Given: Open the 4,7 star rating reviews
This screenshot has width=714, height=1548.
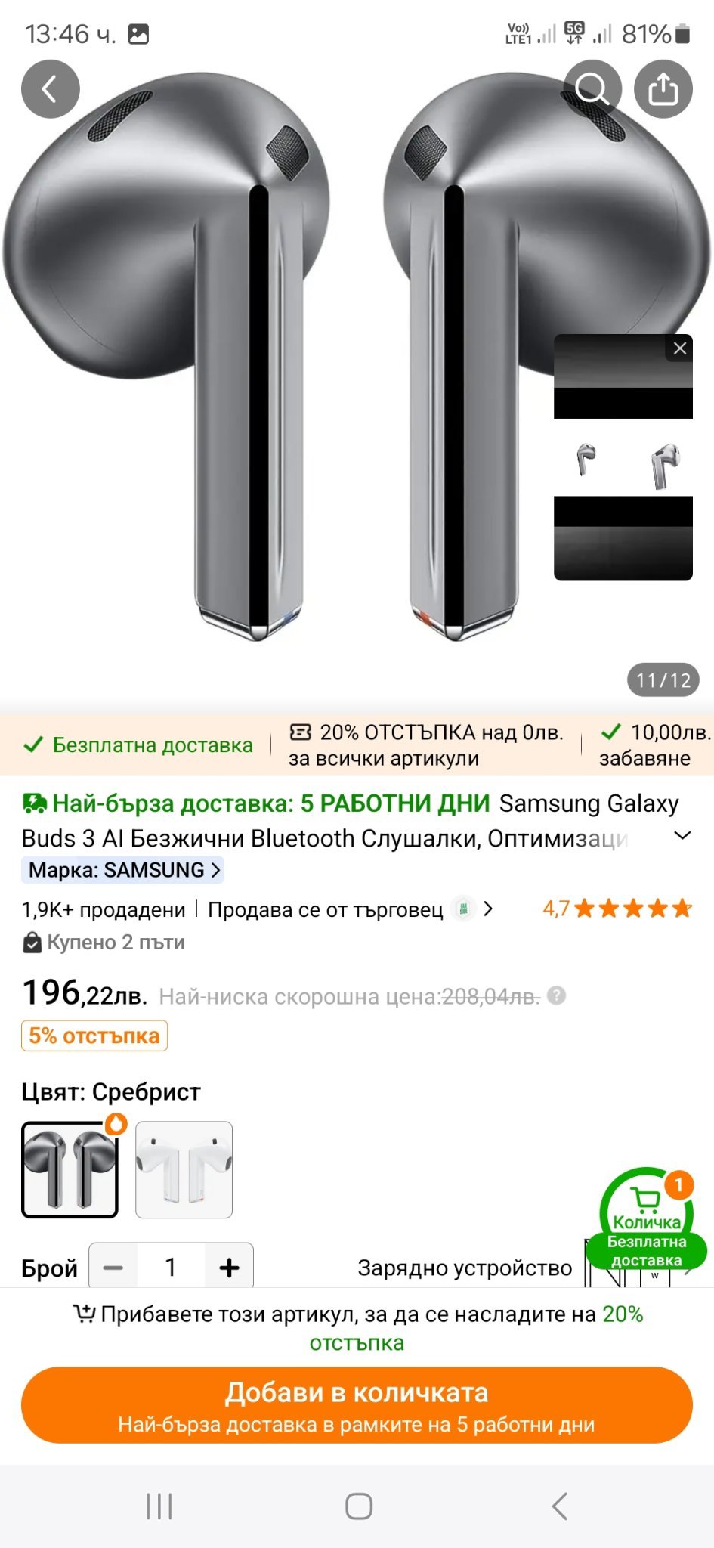Looking at the screenshot, I should point(617,909).
